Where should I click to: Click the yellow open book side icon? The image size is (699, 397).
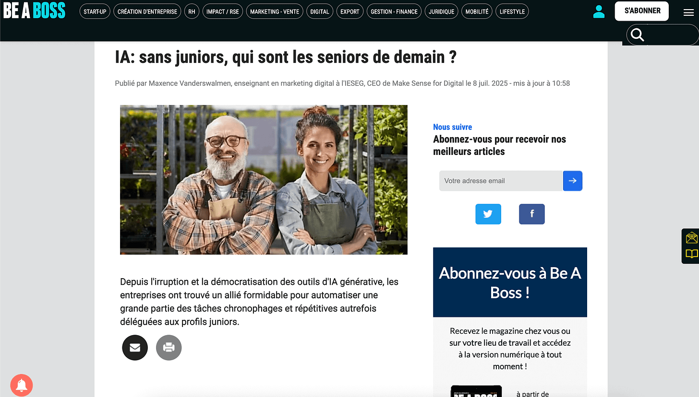click(x=691, y=254)
